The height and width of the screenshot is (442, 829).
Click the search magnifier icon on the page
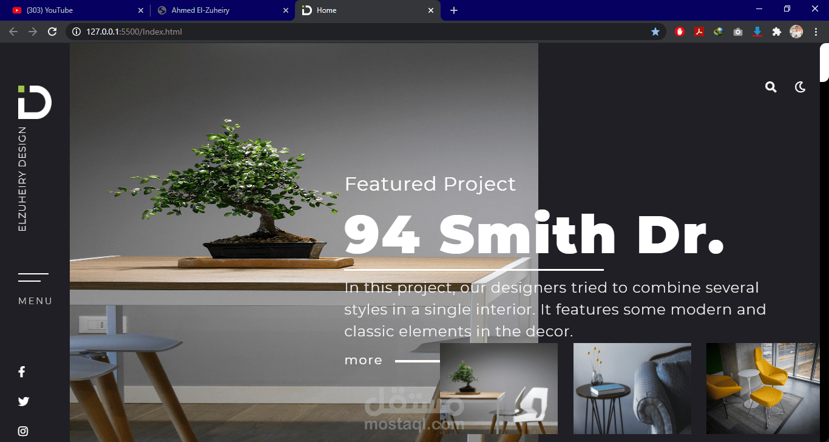pos(771,87)
